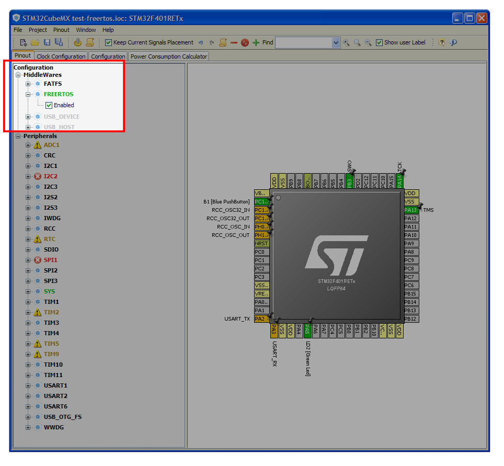This screenshot has width=504, height=466.
Task: Click the warning icon beside RTC
Action: pos(38,239)
